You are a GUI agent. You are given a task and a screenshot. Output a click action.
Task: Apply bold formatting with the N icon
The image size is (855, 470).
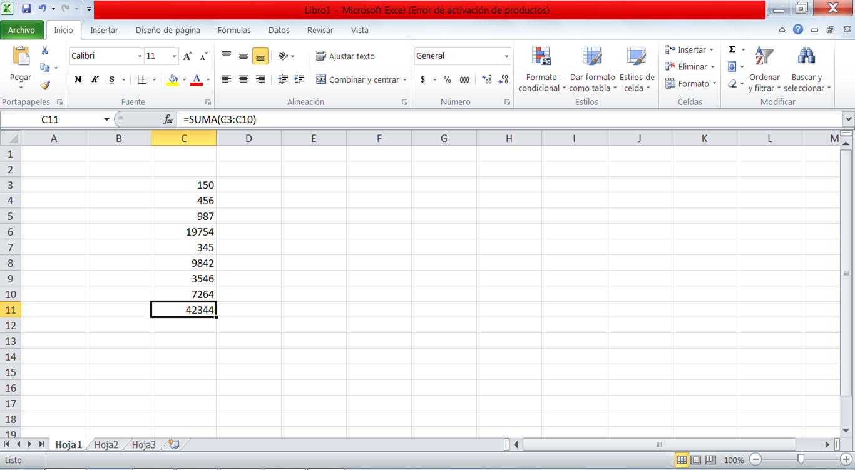78,79
